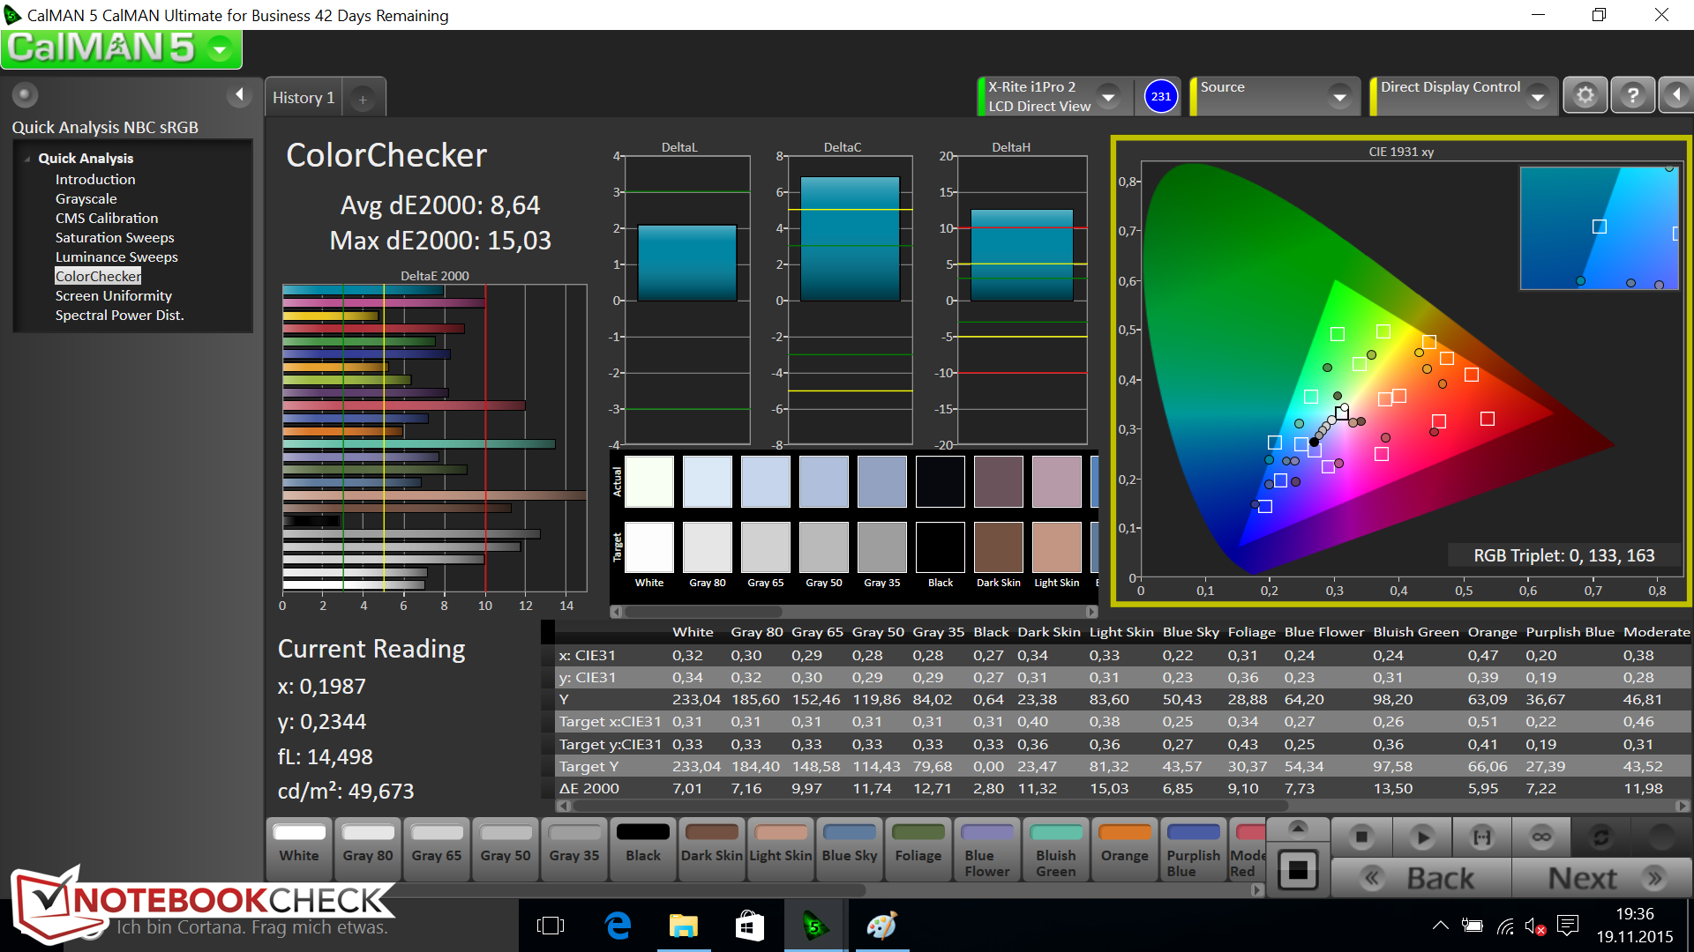Collapse the Quick Analysis tree node
1694x952 pixels.
(x=27, y=159)
